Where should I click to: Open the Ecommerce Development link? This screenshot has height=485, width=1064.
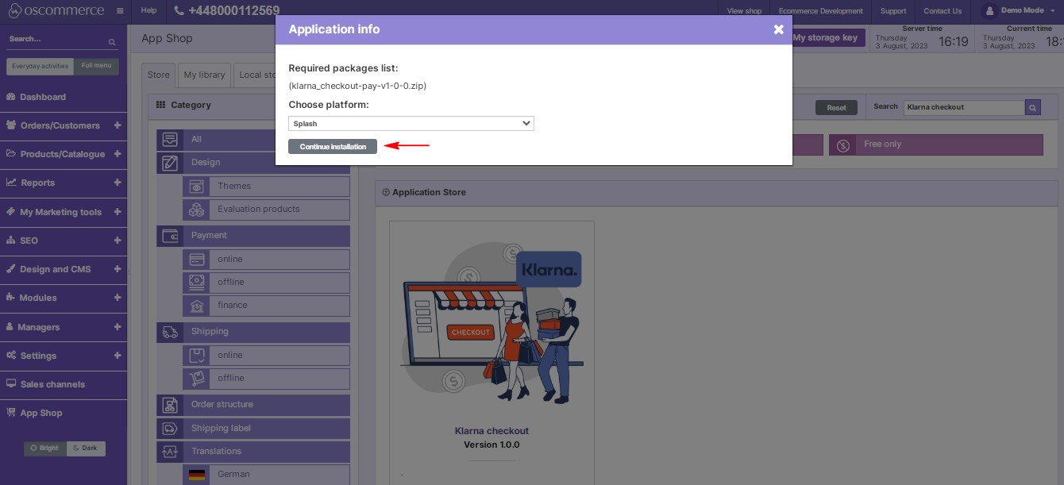click(x=820, y=11)
